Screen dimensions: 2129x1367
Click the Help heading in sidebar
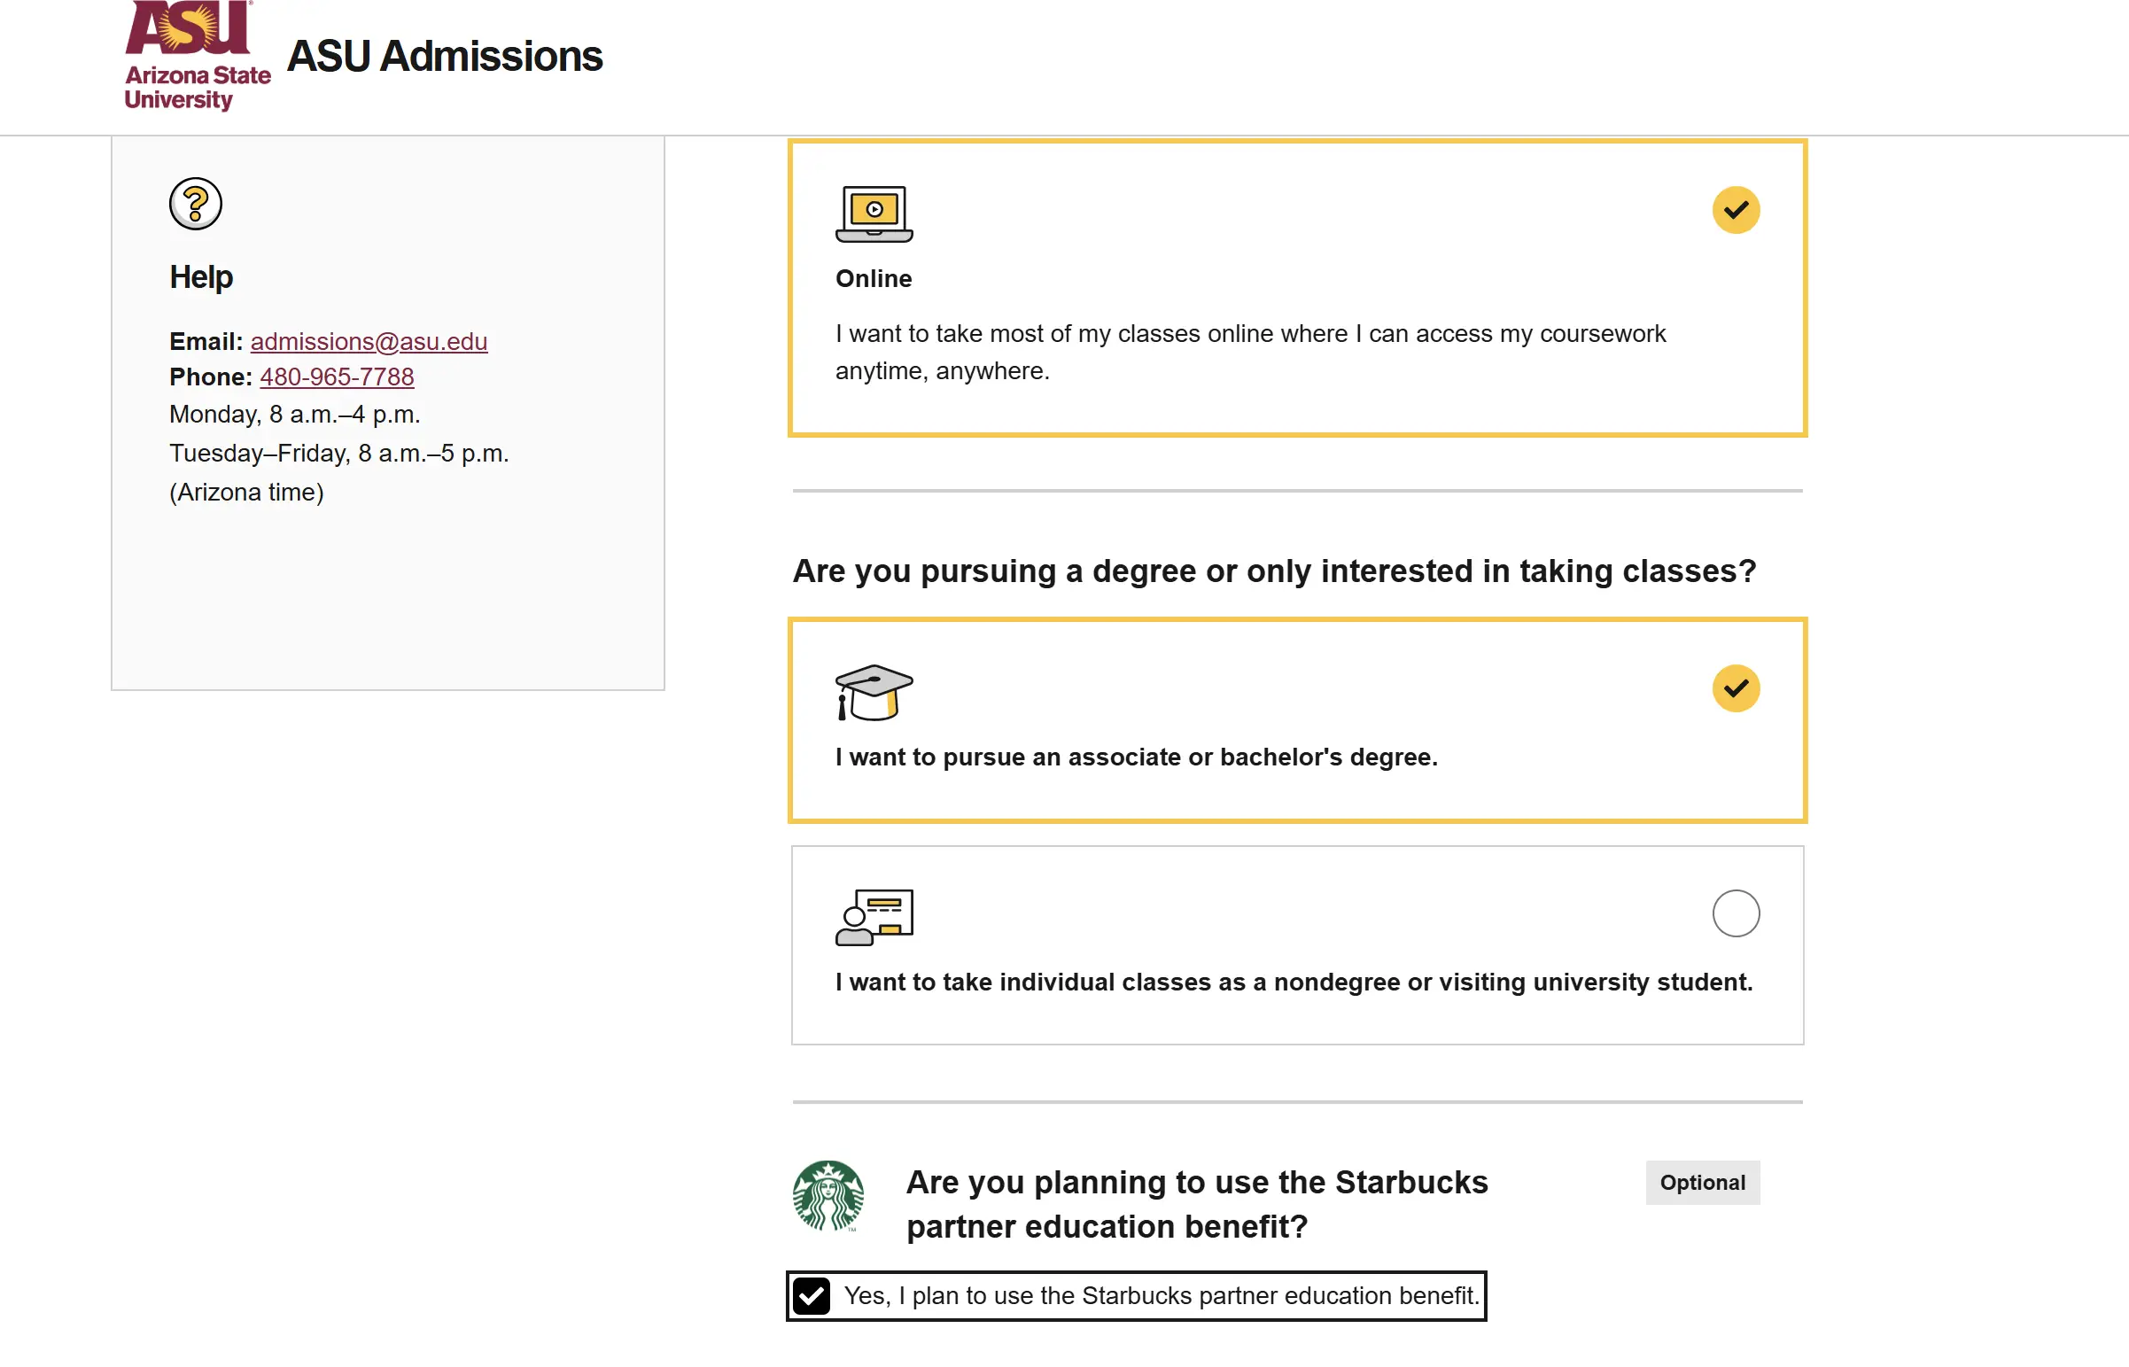pos(200,277)
